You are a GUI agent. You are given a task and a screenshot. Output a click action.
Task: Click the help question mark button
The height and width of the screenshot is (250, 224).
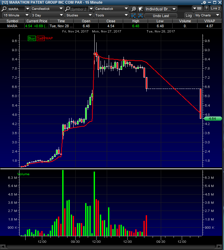[x=206, y=9]
